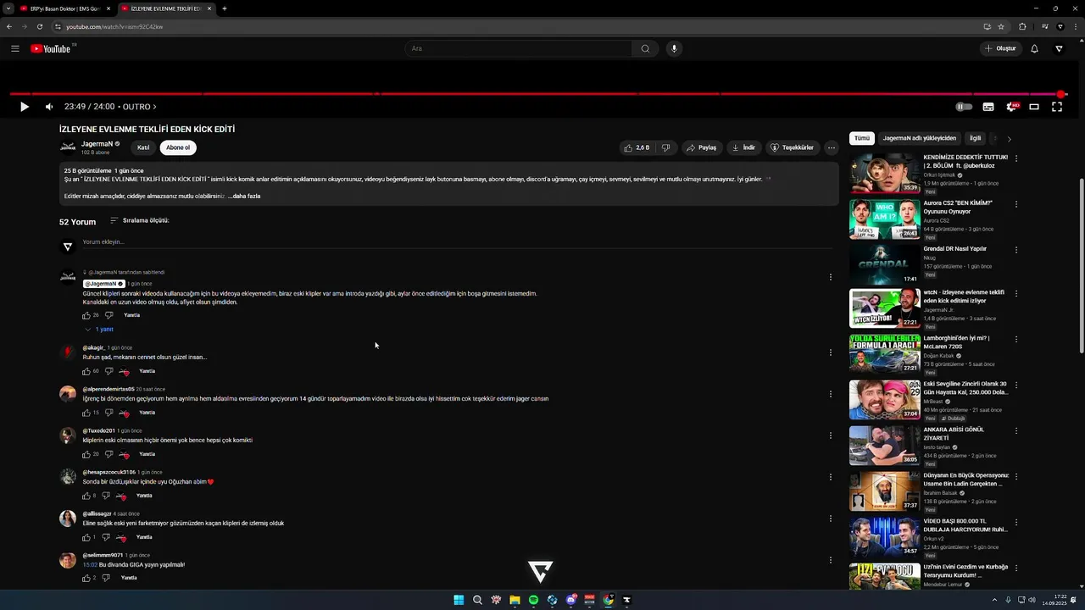Play the video with the play button
Screen dimensions: 1085x610
pyautogui.click(x=24, y=107)
